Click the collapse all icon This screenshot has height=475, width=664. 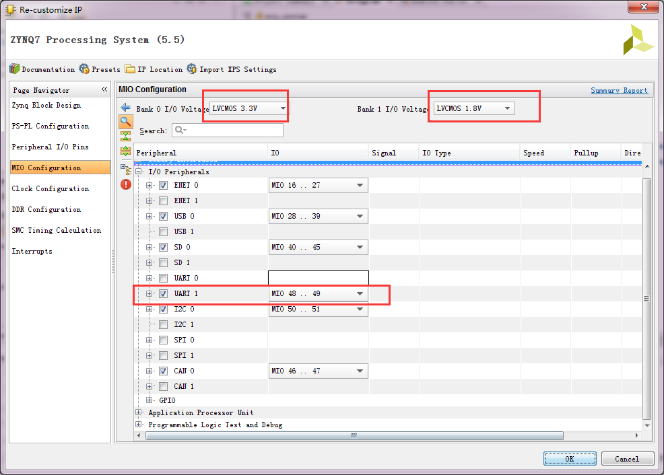pyautogui.click(x=125, y=136)
